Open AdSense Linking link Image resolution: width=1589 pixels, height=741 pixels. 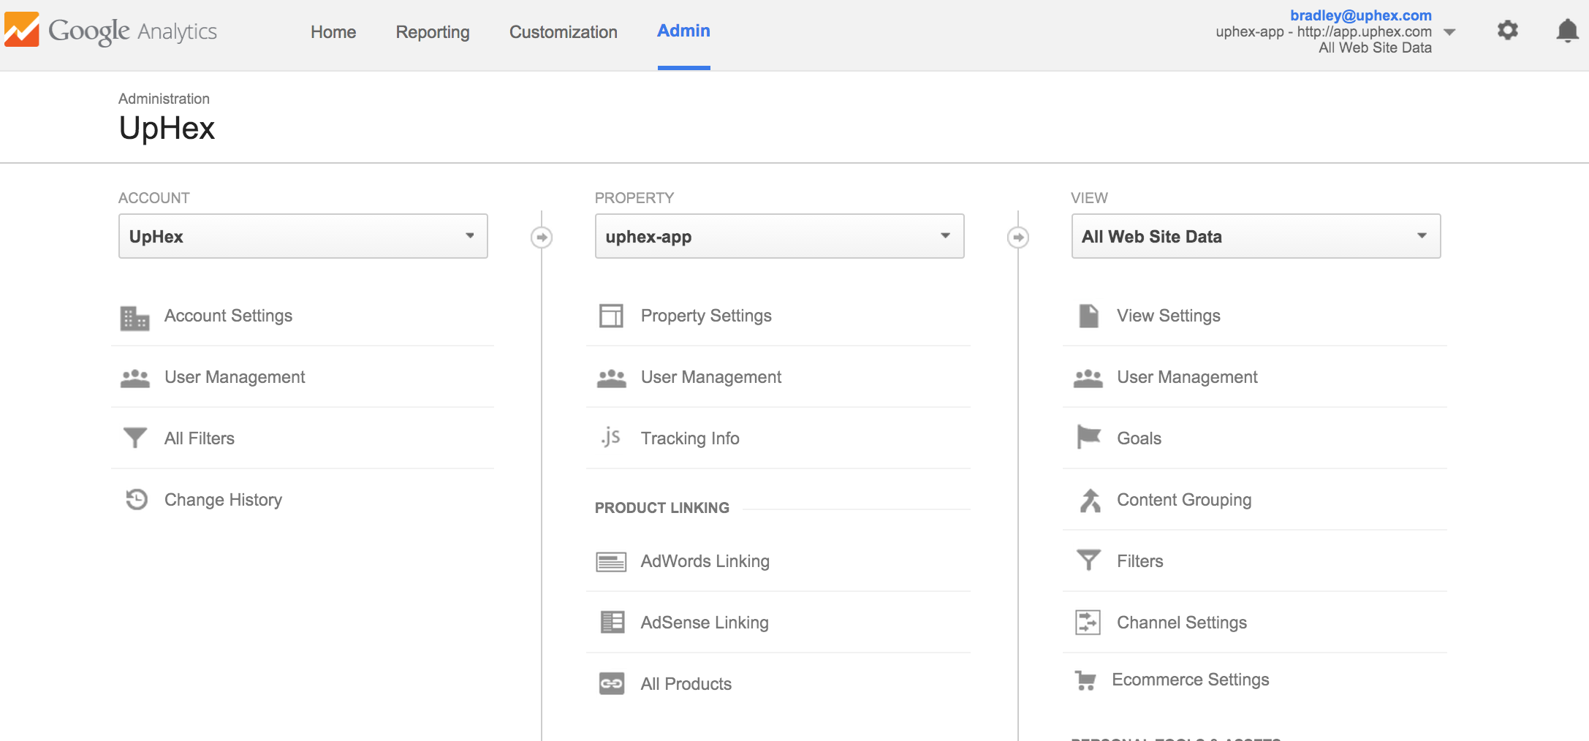pyautogui.click(x=705, y=623)
